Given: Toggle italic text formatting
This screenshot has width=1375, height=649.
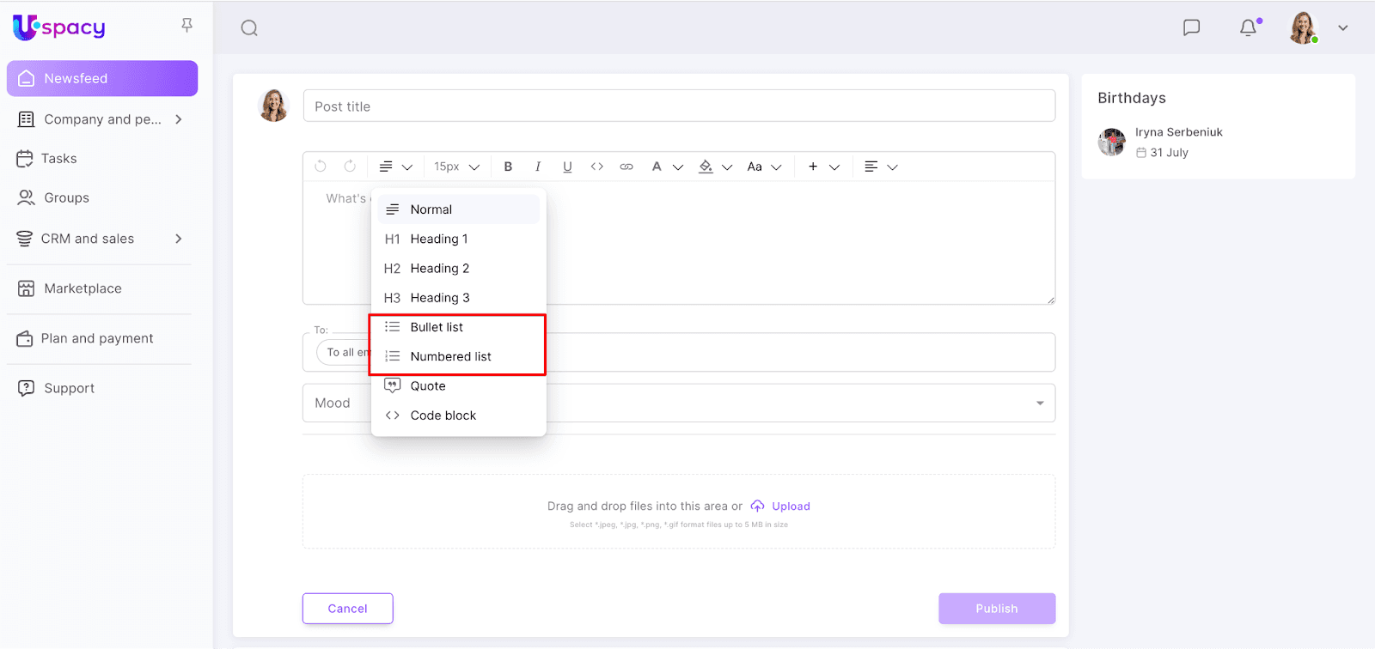Looking at the screenshot, I should 538,167.
